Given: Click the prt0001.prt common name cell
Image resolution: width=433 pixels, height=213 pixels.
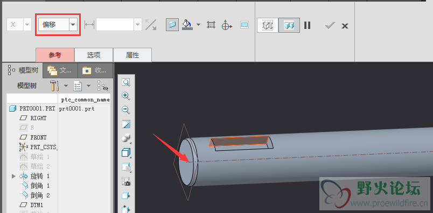Looking at the screenshot, I should pyautogui.click(x=76, y=109).
